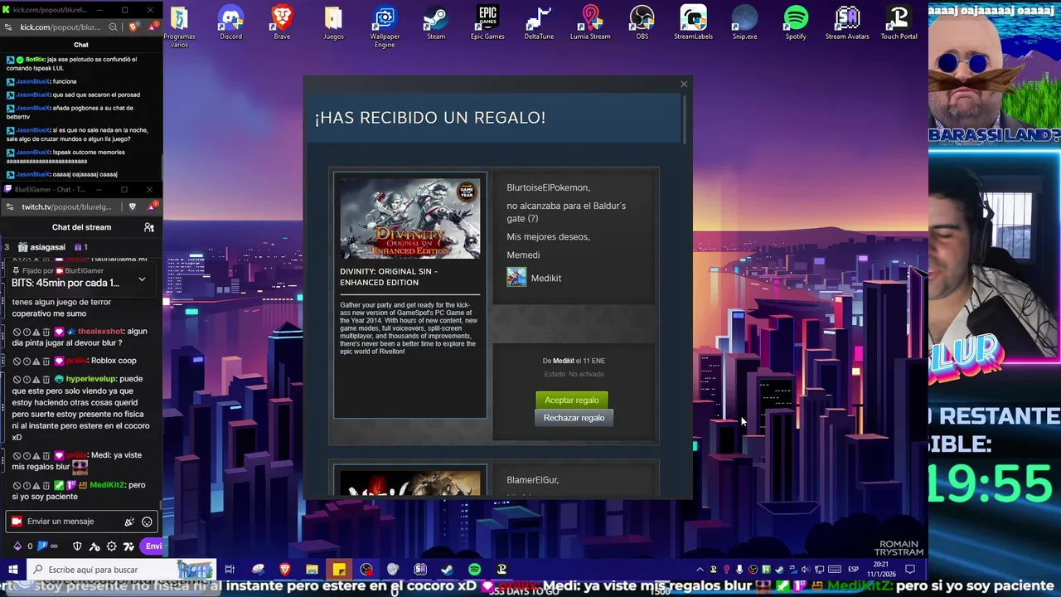Open the Discord desktop shortcut

230,22
